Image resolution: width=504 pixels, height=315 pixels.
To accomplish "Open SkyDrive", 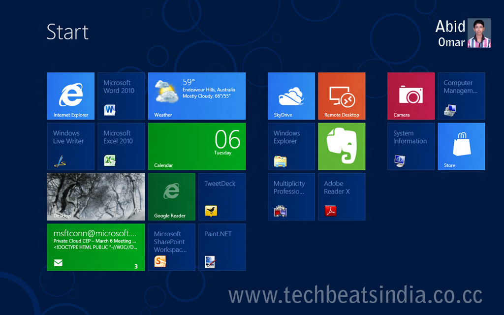I will pos(291,96).
